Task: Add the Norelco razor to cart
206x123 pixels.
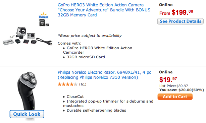Action: click(175, 97)
